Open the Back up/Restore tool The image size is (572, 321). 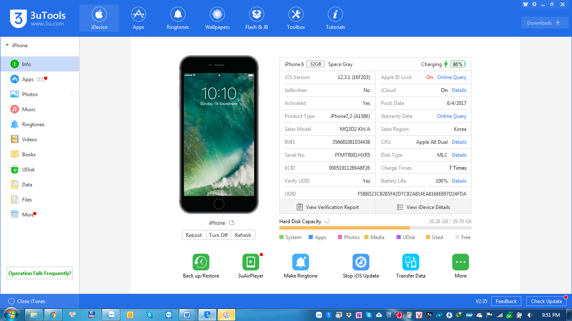coord(201,262)
